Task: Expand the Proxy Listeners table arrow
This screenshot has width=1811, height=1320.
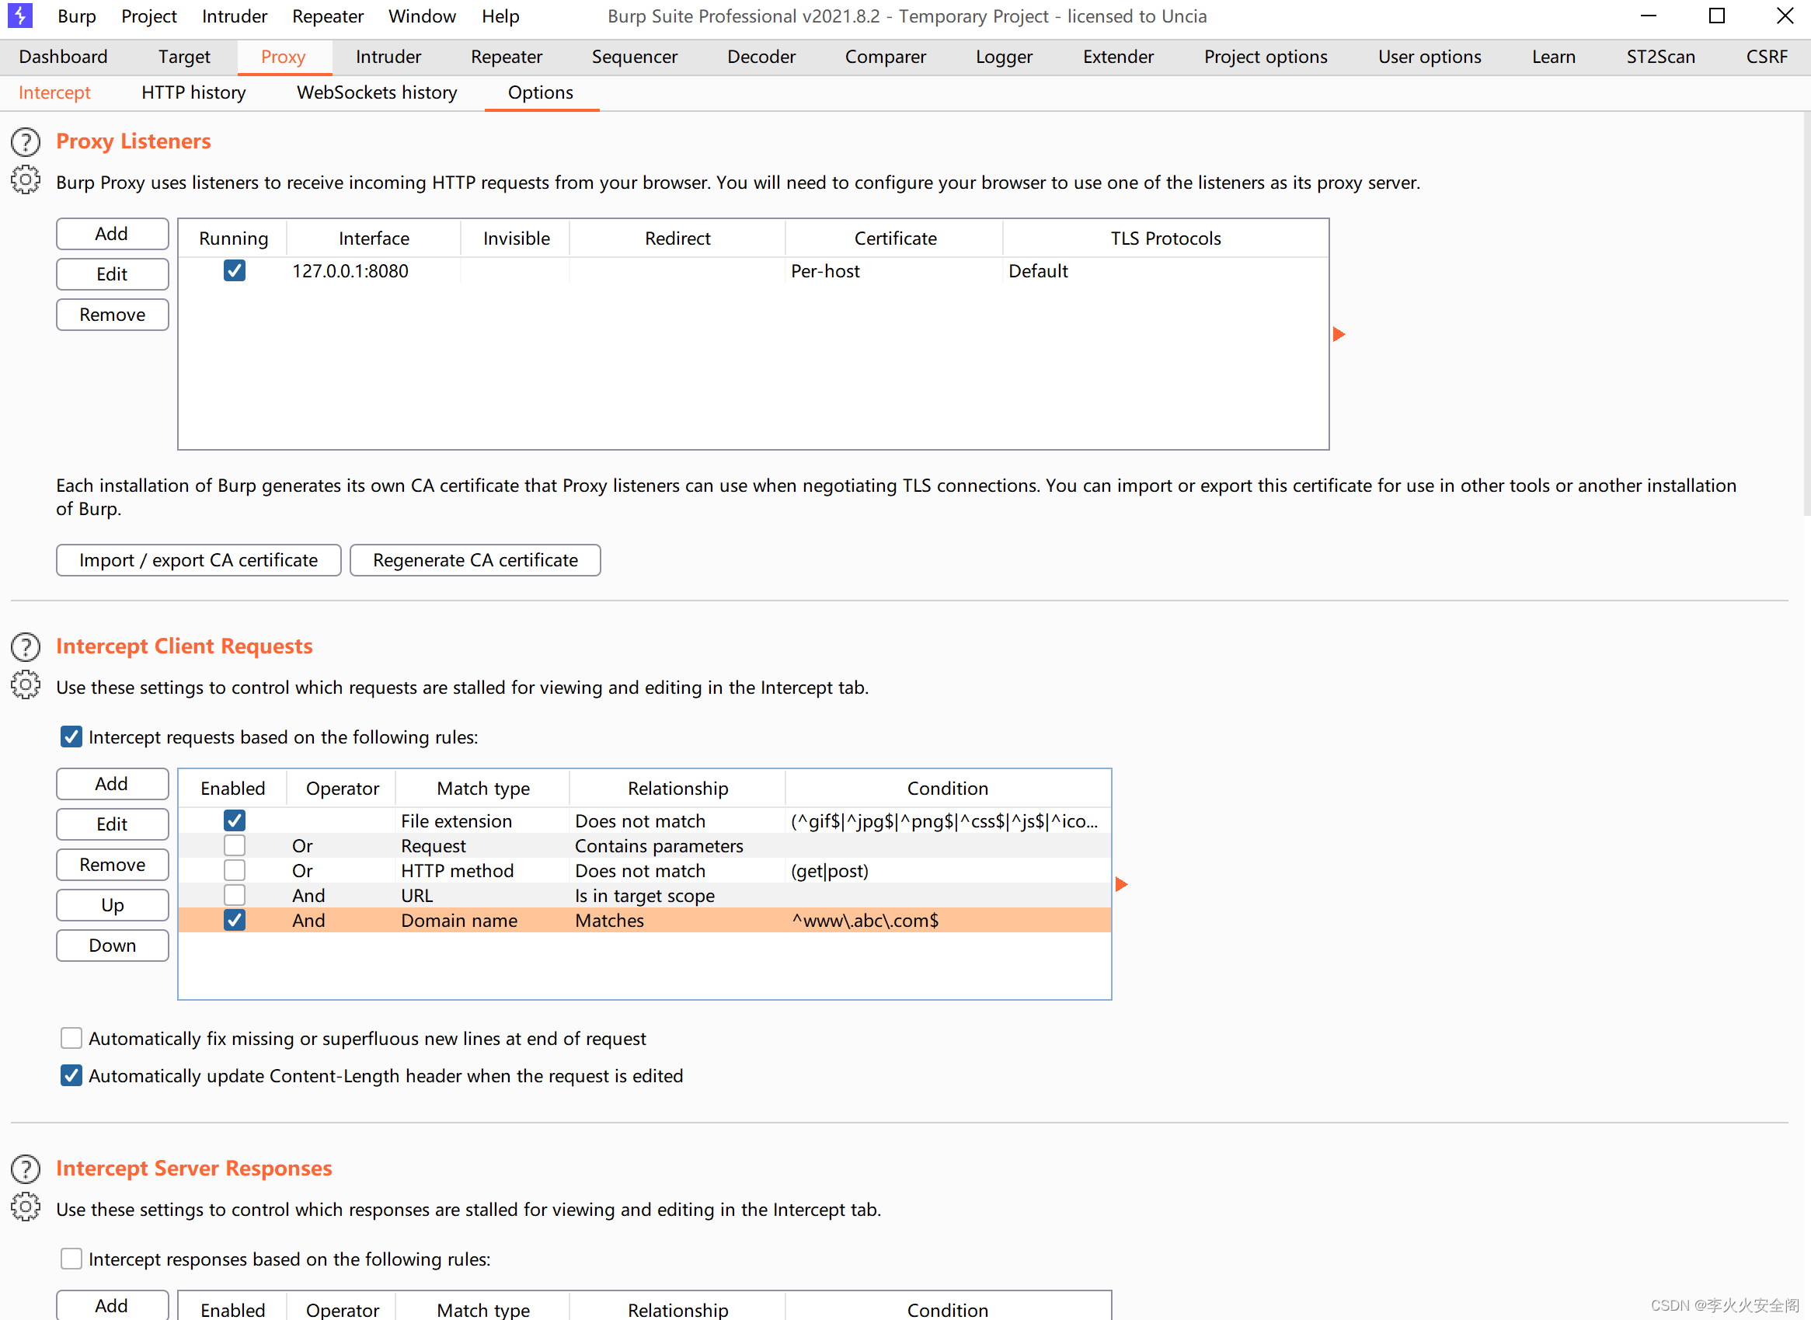Action: [x=1339, y=334]
